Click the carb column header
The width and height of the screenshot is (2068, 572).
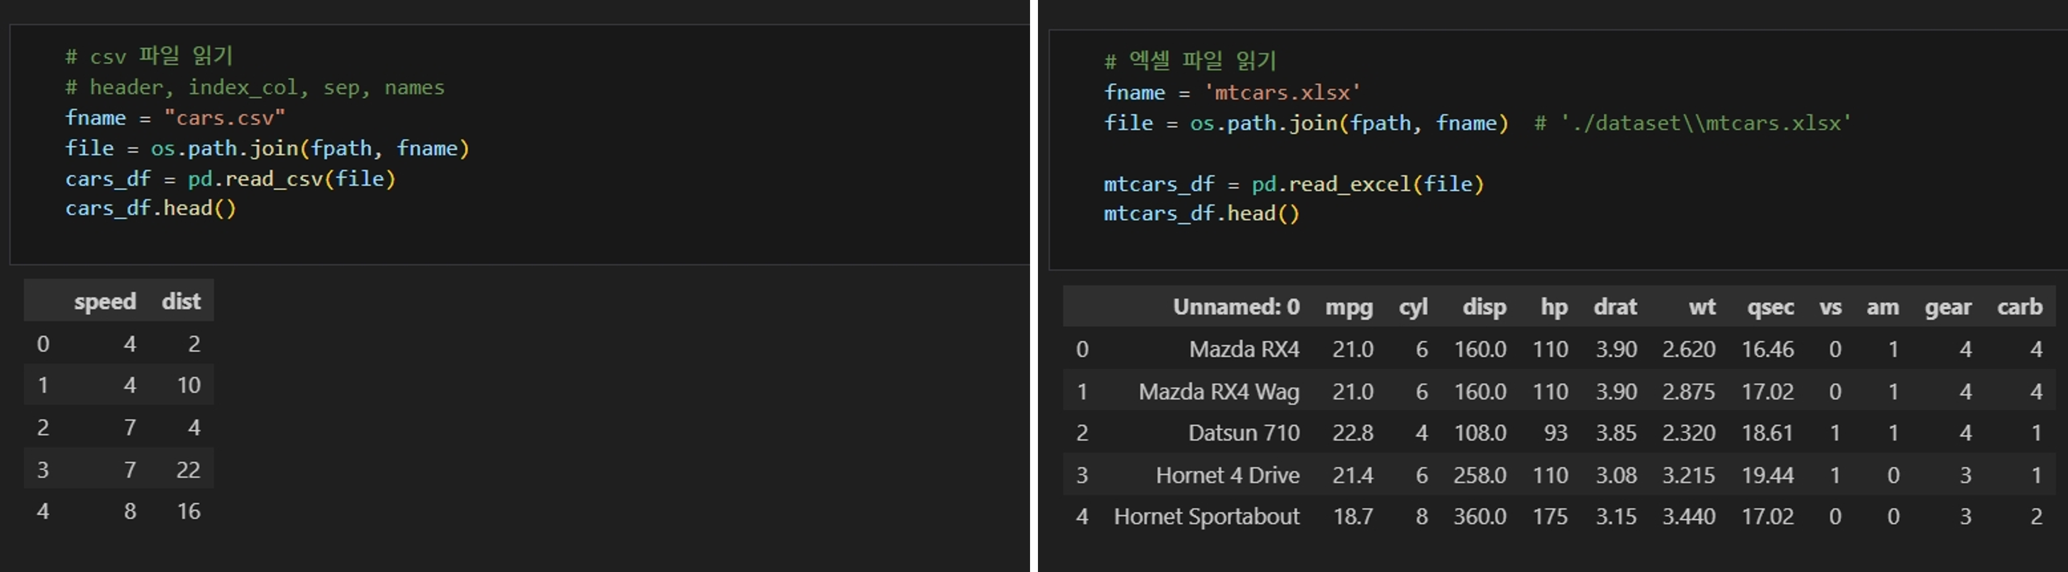2019,307
